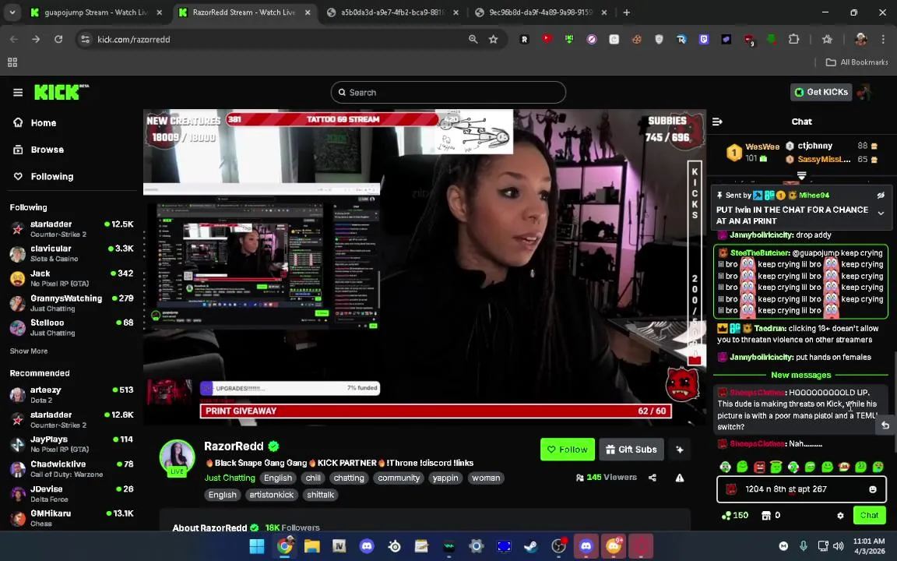Screen dimensions: 897x561
Task: Click report warning triangle icon
Action: point(680,478)
